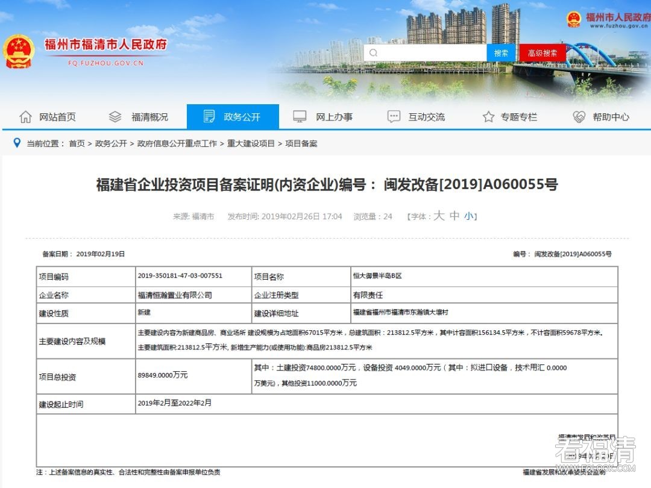
Task: Click the location pin icon by 当前位置
Action: coord(17,143)
